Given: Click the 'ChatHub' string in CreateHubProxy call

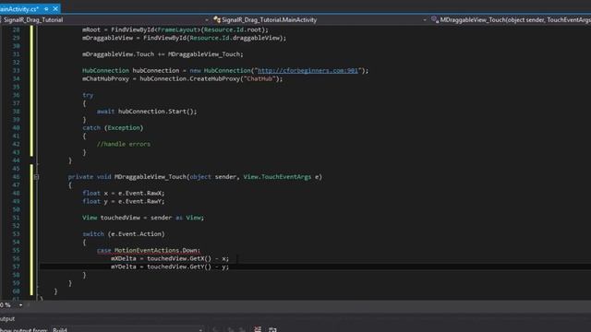Looking at the screenshot, I should 259,78.
